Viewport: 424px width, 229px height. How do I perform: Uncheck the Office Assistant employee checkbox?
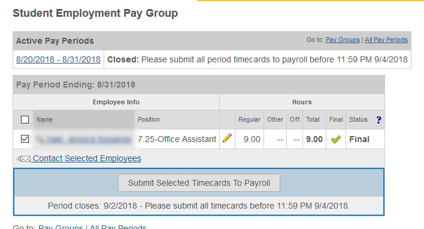pos(25,139)
